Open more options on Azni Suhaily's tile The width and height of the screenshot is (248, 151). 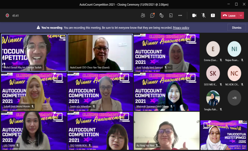tap(170, 67)
